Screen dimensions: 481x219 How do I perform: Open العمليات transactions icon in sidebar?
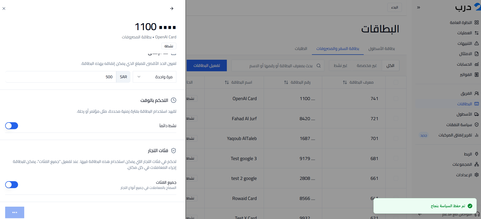pos(477,33)
